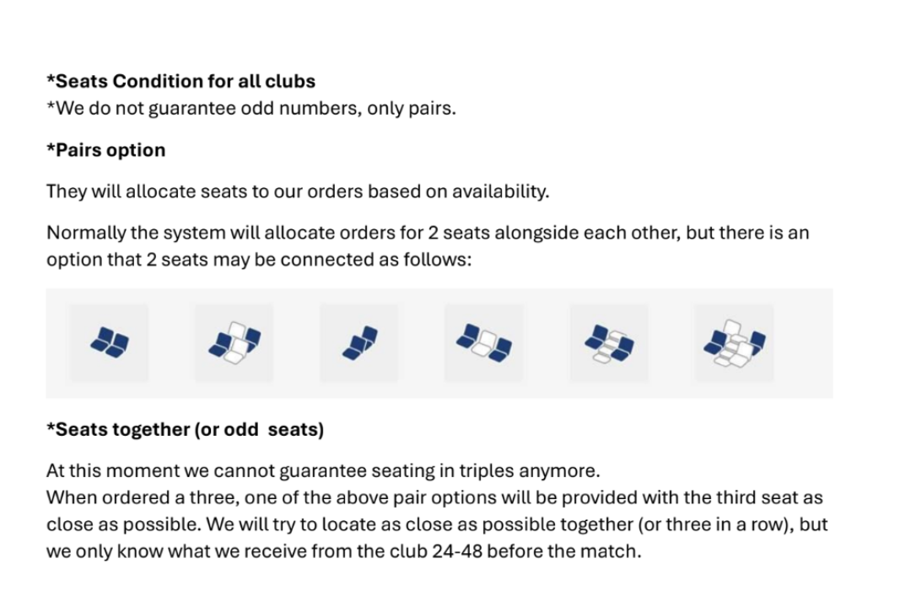
Task: Click the "*Seats Condition for all clubs" heading
Action: point(181,82)
